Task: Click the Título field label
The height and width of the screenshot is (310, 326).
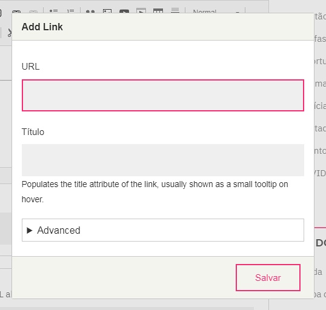Action: (33, 132)
